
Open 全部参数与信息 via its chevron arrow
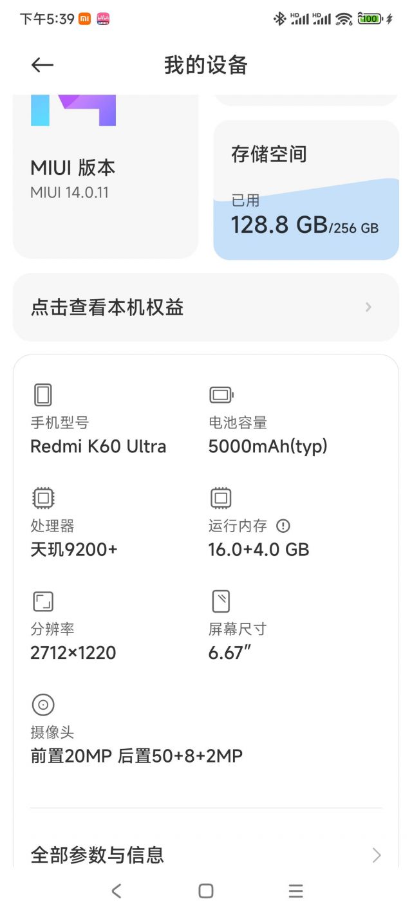tap(377, 855)
